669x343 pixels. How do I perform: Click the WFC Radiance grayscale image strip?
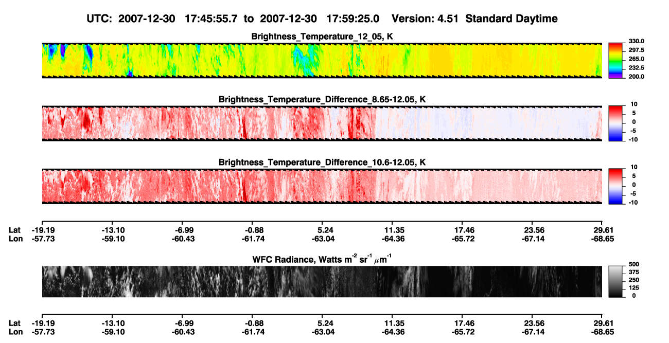coord(322,282)
